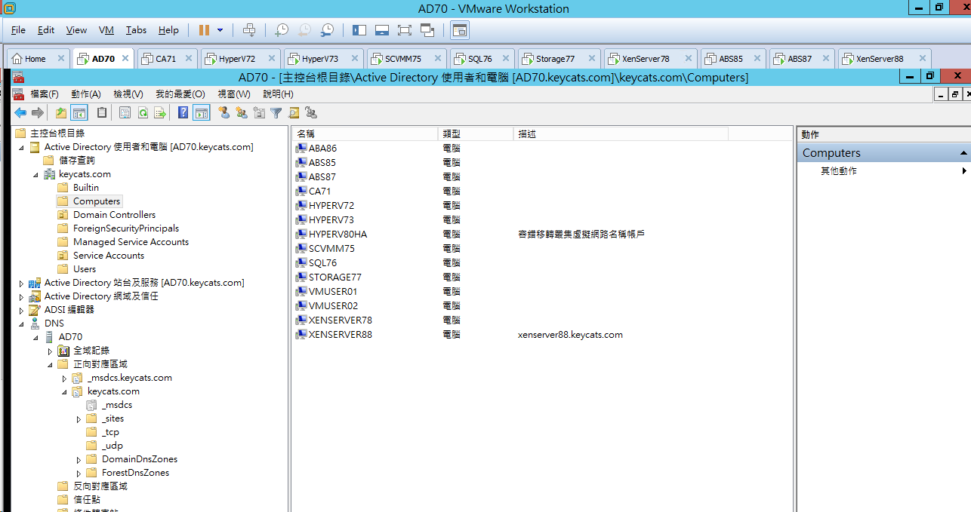Move up one level in the tree
The height and width of the screenshot is (512, 971).
tap(61, 113)
